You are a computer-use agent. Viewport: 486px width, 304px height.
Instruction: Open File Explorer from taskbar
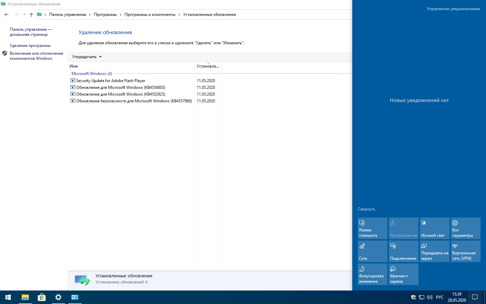[x=25, y=297]
